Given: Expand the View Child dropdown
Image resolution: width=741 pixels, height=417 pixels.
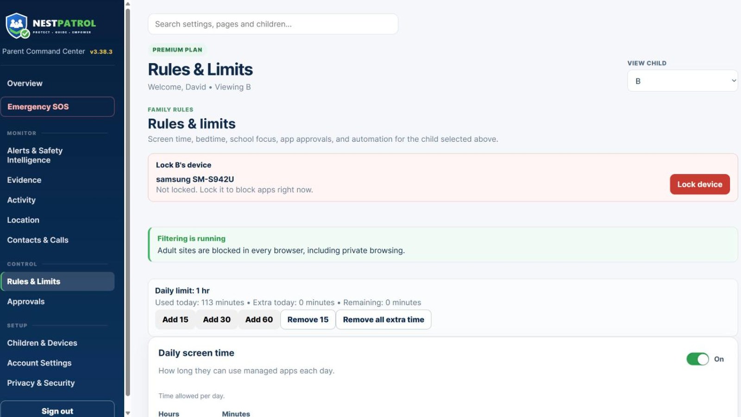Looking at the screenshot, I should (682, 81).
